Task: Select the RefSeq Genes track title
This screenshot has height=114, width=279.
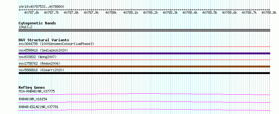Action: point(32,87)
